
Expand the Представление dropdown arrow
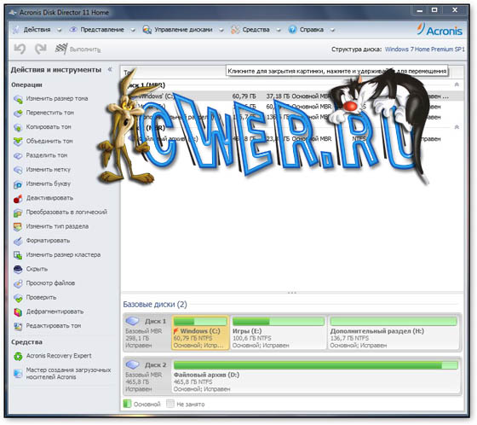tap(133, 30)
